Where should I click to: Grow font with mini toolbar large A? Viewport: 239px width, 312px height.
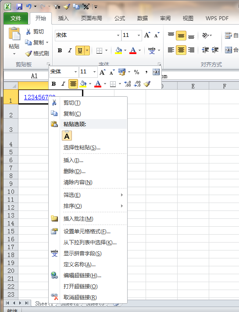pos(103,72)
